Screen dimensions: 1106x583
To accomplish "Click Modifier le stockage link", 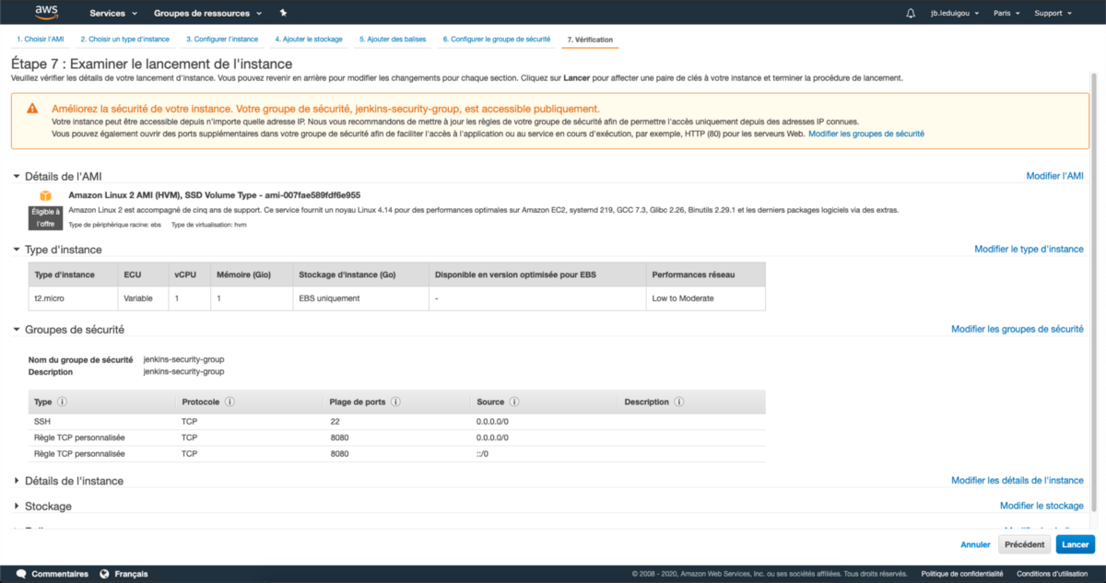I will 1041,507.
